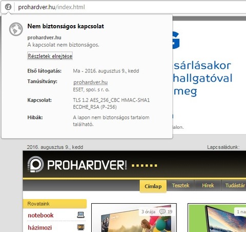Open the monitor article thumbnail on green background
This screenshot has width=246, height=232.
pyautogui.click(x=217, y=218)
